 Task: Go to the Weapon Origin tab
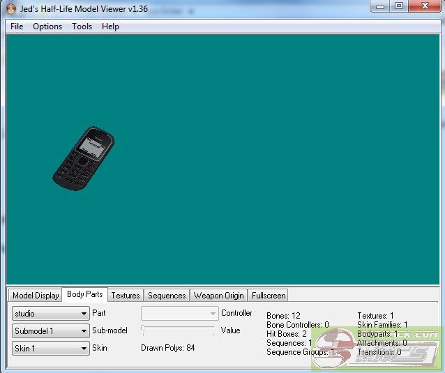pos(218,296)
